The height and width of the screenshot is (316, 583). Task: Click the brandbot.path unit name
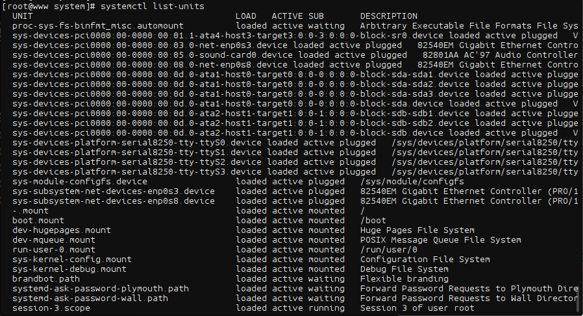click(45, 278)
